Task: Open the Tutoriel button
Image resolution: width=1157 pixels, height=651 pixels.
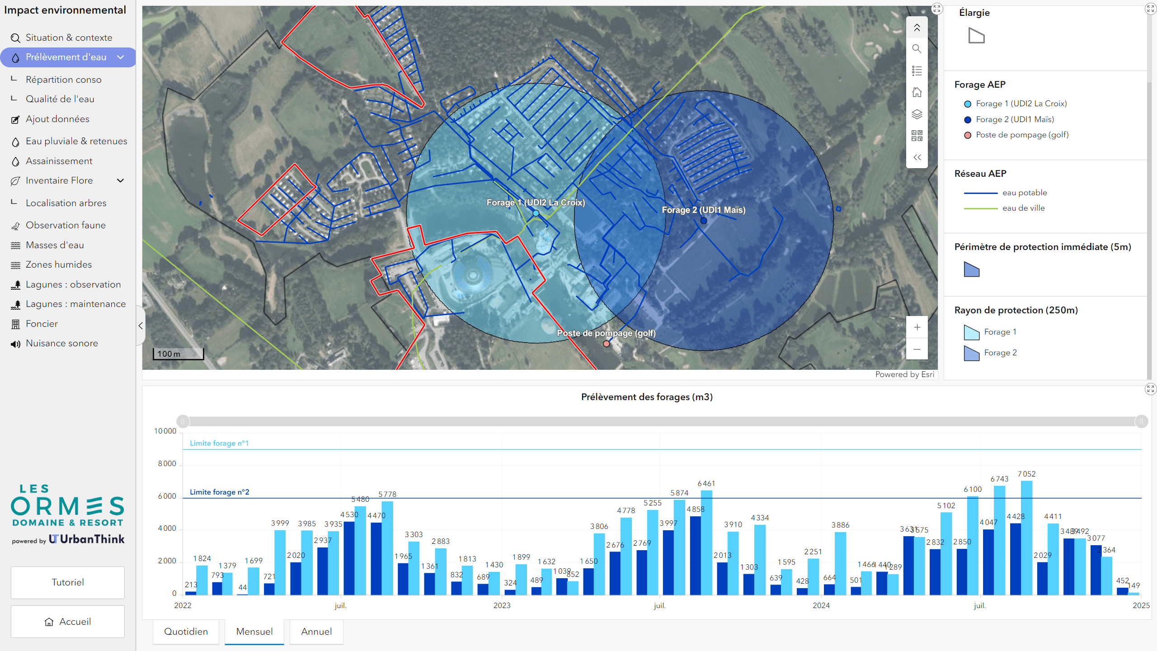Action: pos(68,582)
